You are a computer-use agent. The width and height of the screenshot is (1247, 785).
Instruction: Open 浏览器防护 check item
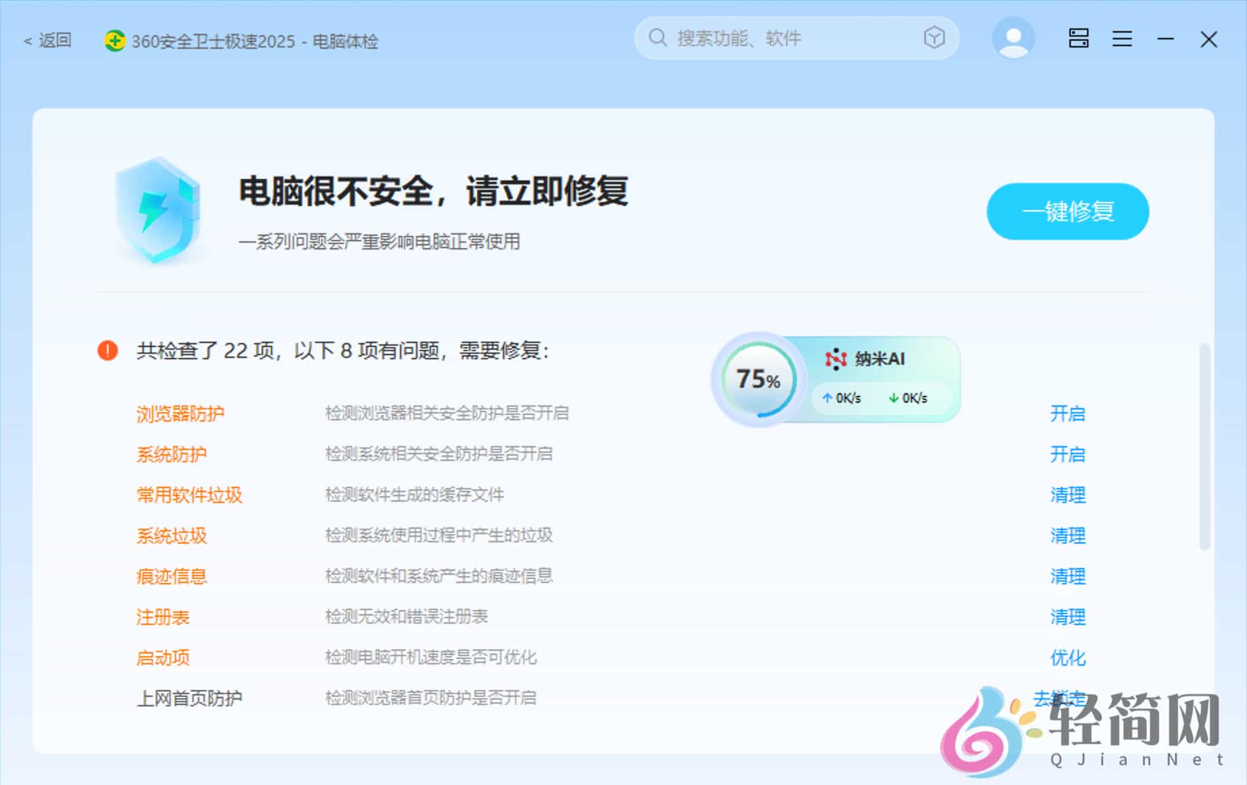point(181,414)
